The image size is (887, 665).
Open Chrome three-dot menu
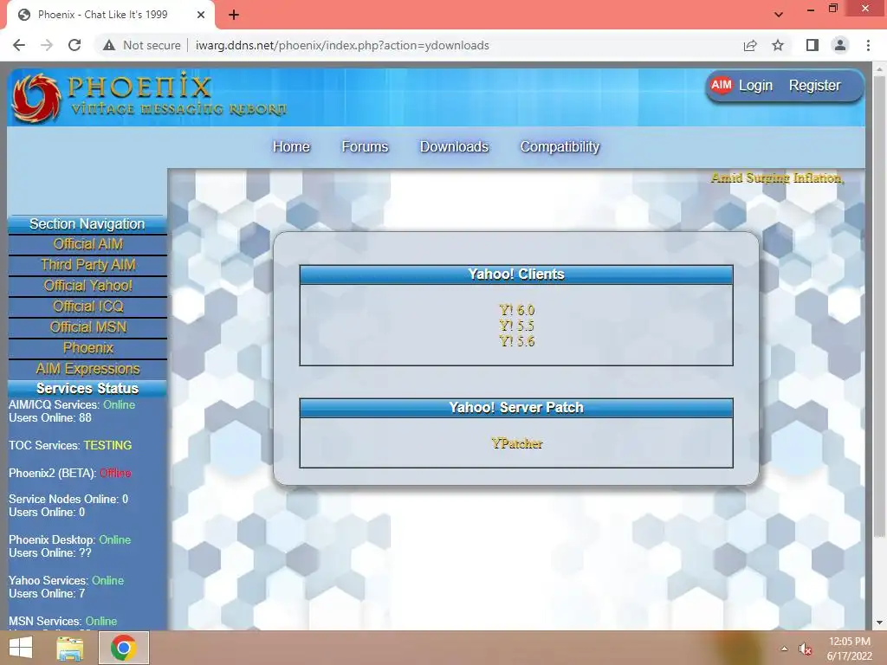[x=868, y=45]
